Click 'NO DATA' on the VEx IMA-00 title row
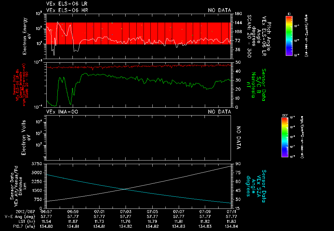Screen dimensions: 334x231 [x=220, y=112]
